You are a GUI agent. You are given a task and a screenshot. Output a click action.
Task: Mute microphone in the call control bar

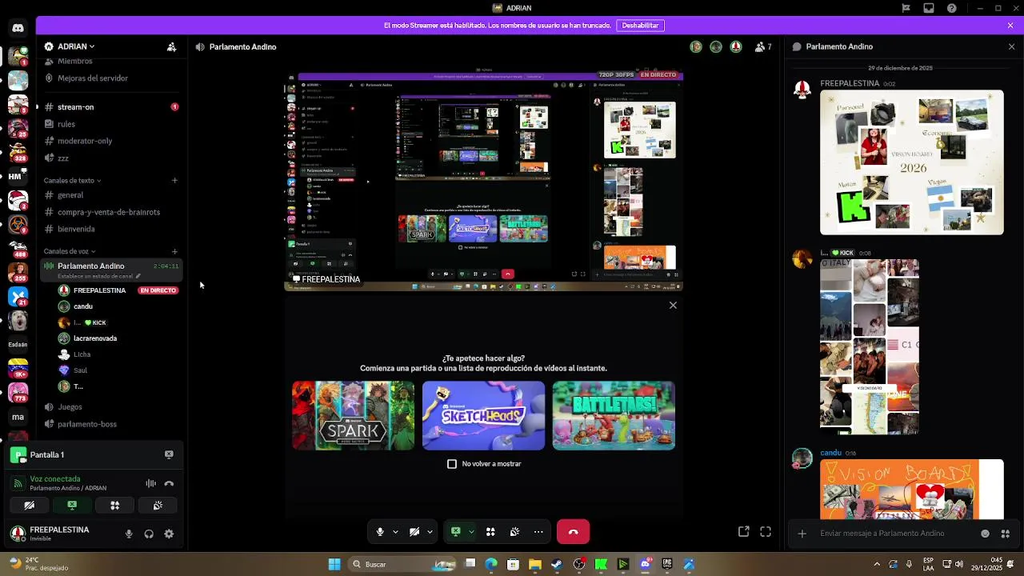click(x=380, y=531)
